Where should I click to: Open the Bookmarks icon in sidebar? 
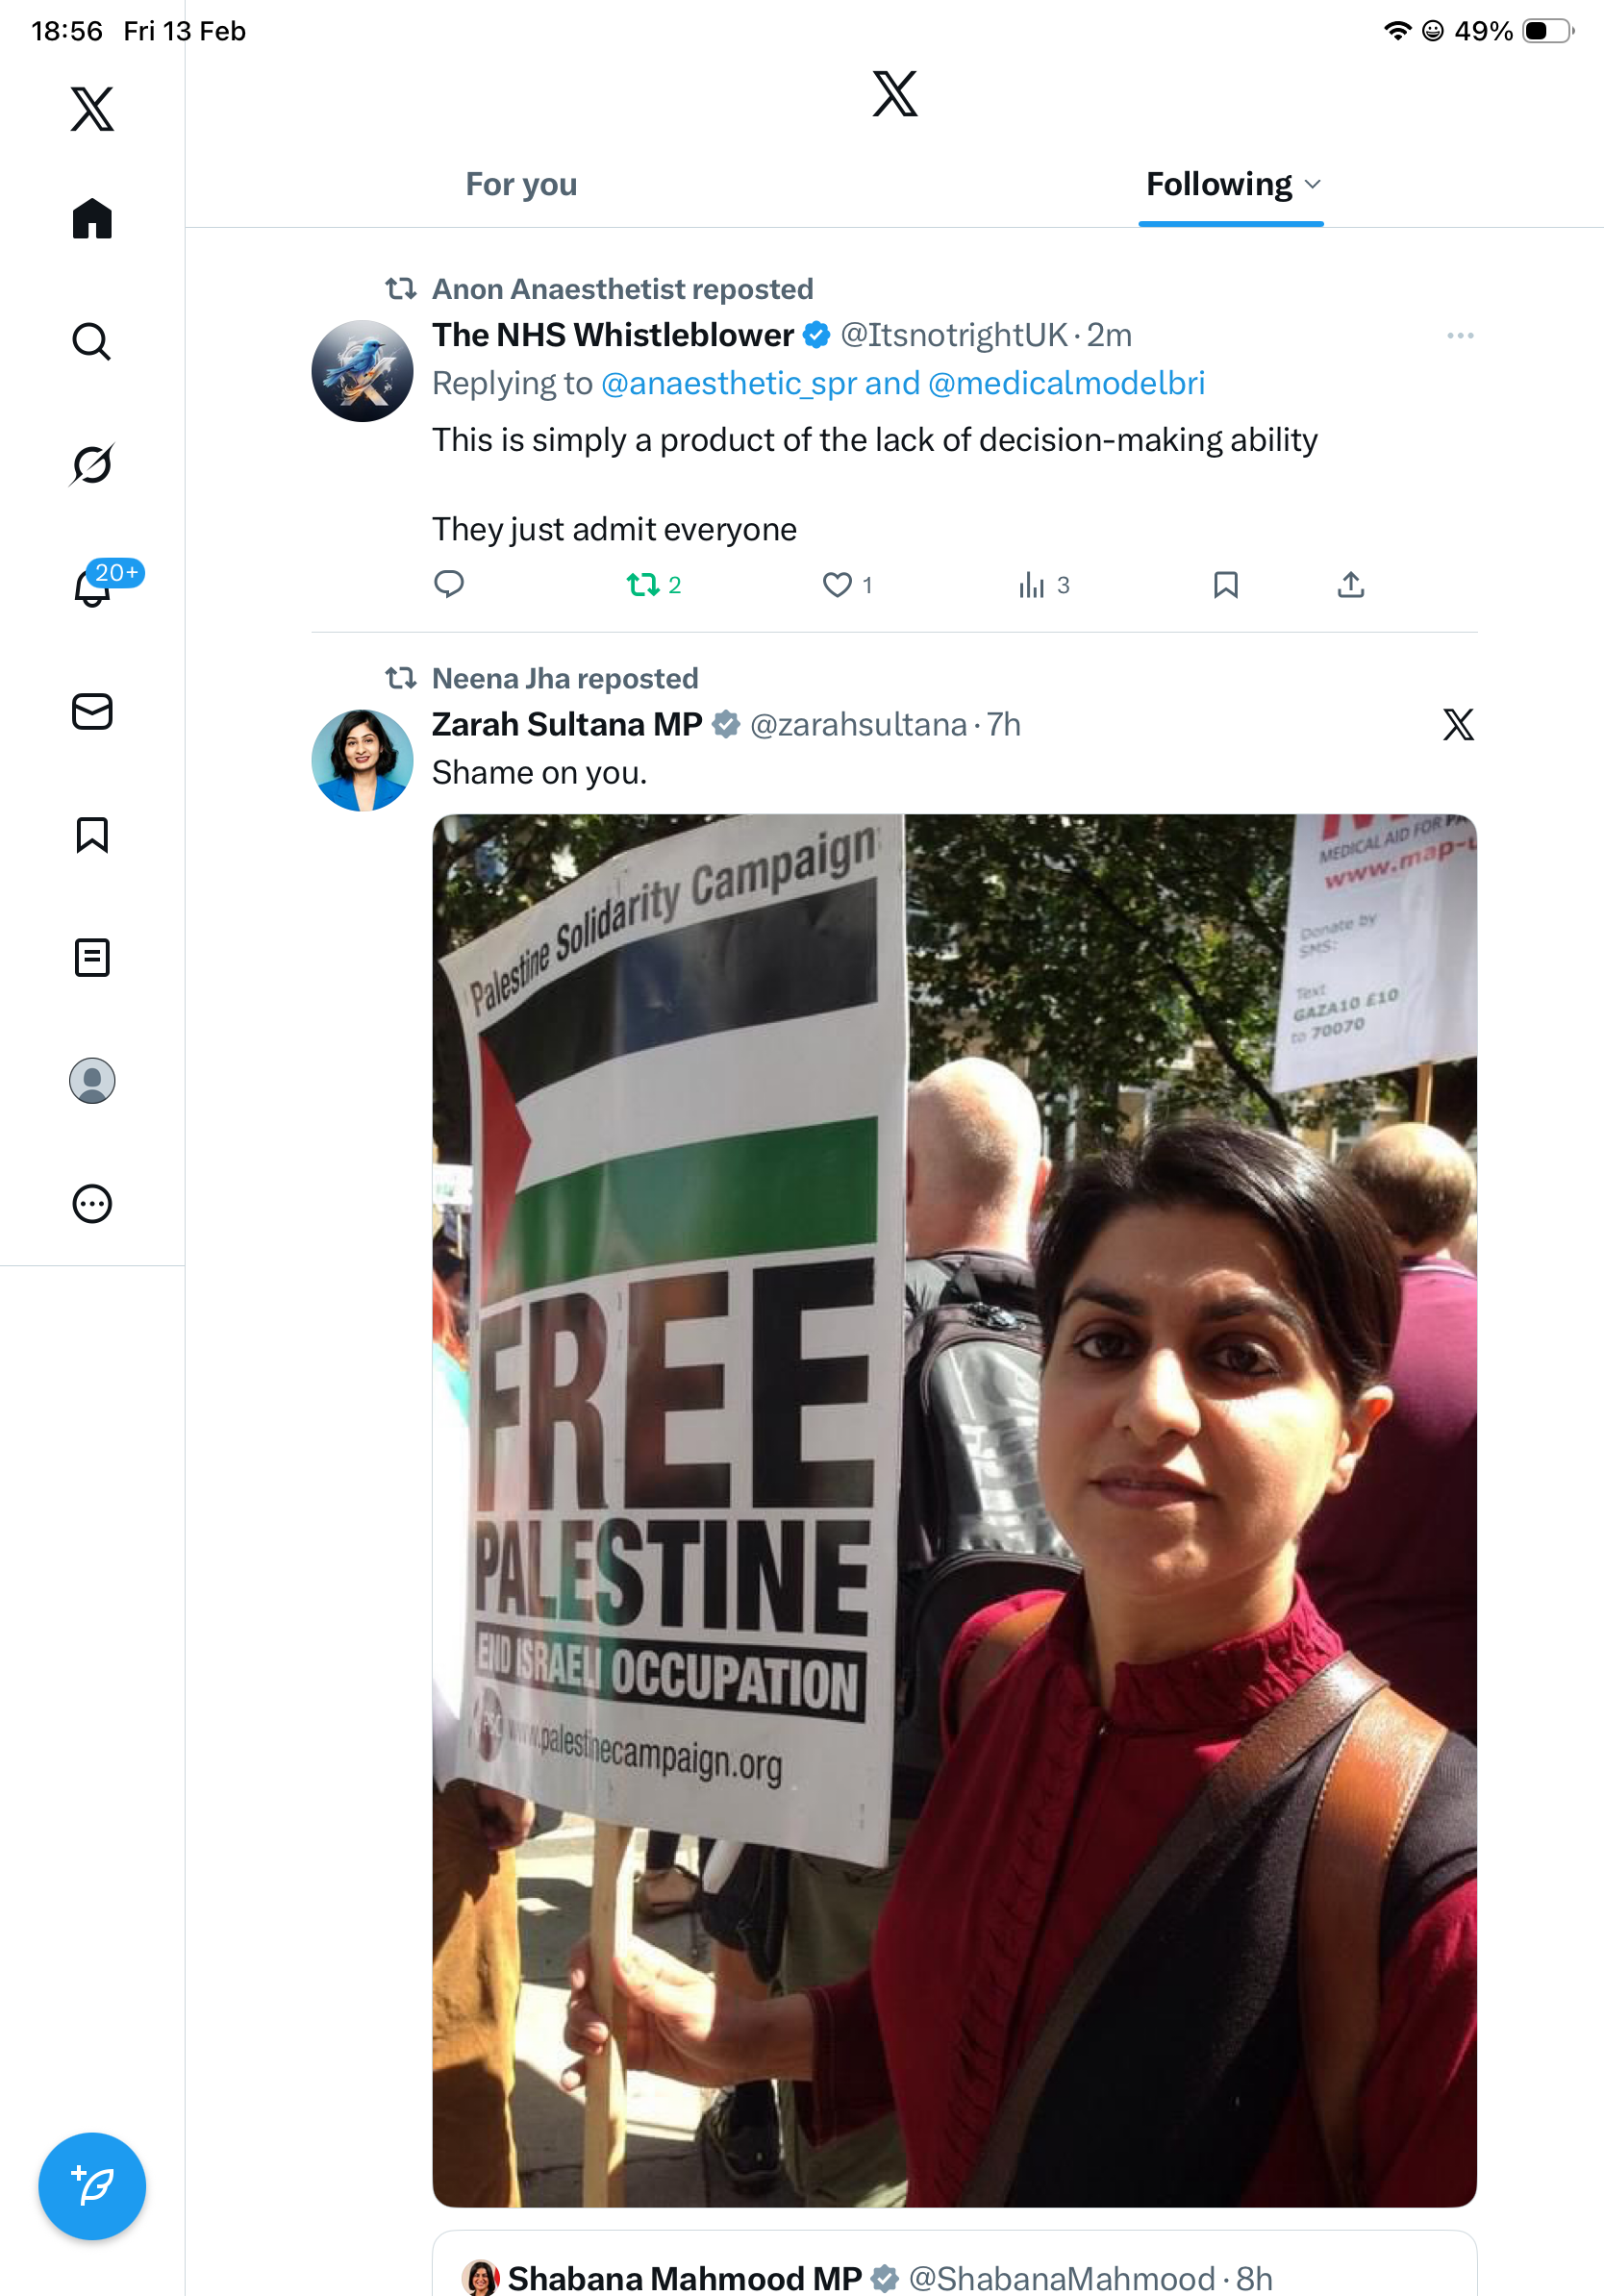click(x=92, y=834)
